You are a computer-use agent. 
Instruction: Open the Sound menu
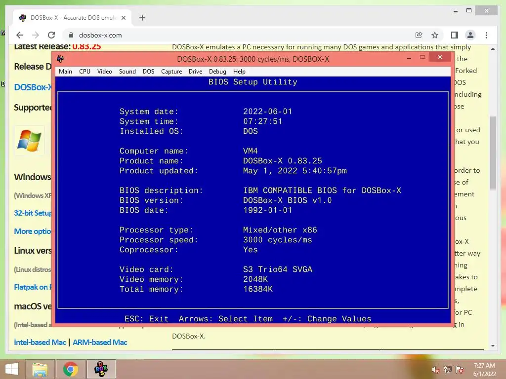(127, 72)
